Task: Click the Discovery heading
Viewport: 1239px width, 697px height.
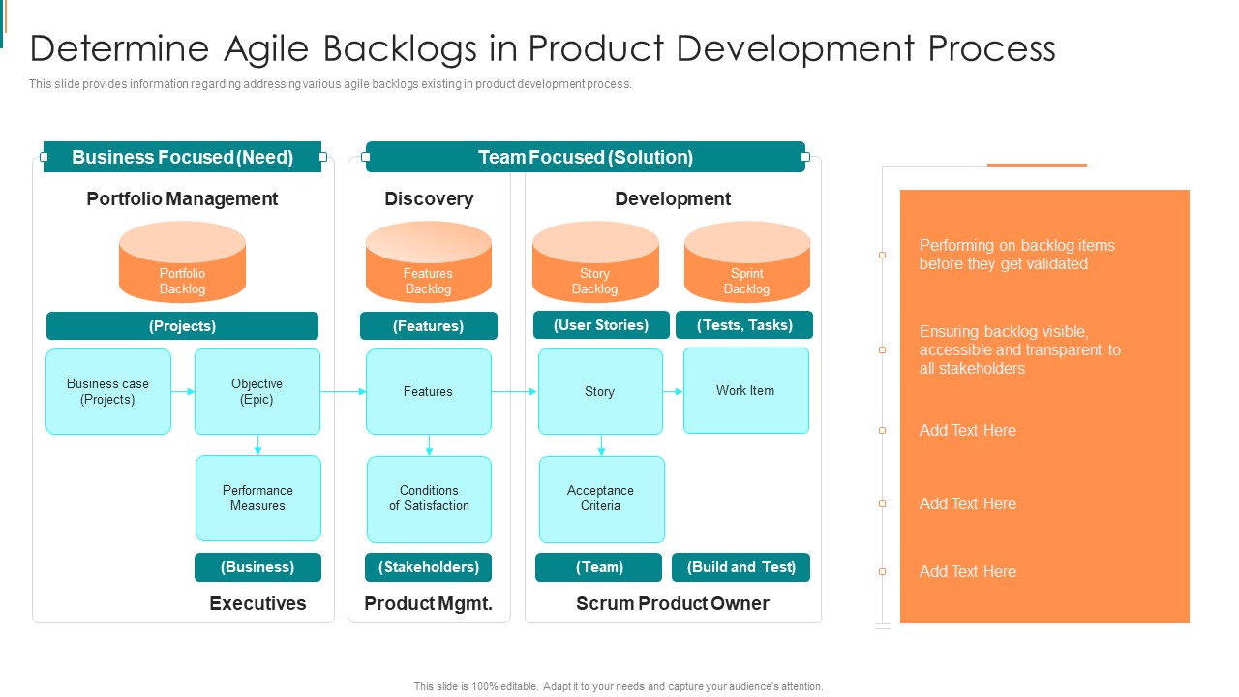Action: [x=429, y=198]
